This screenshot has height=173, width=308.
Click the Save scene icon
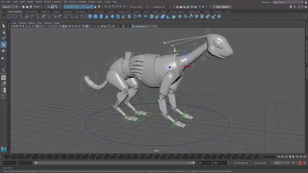coord(31,7)
